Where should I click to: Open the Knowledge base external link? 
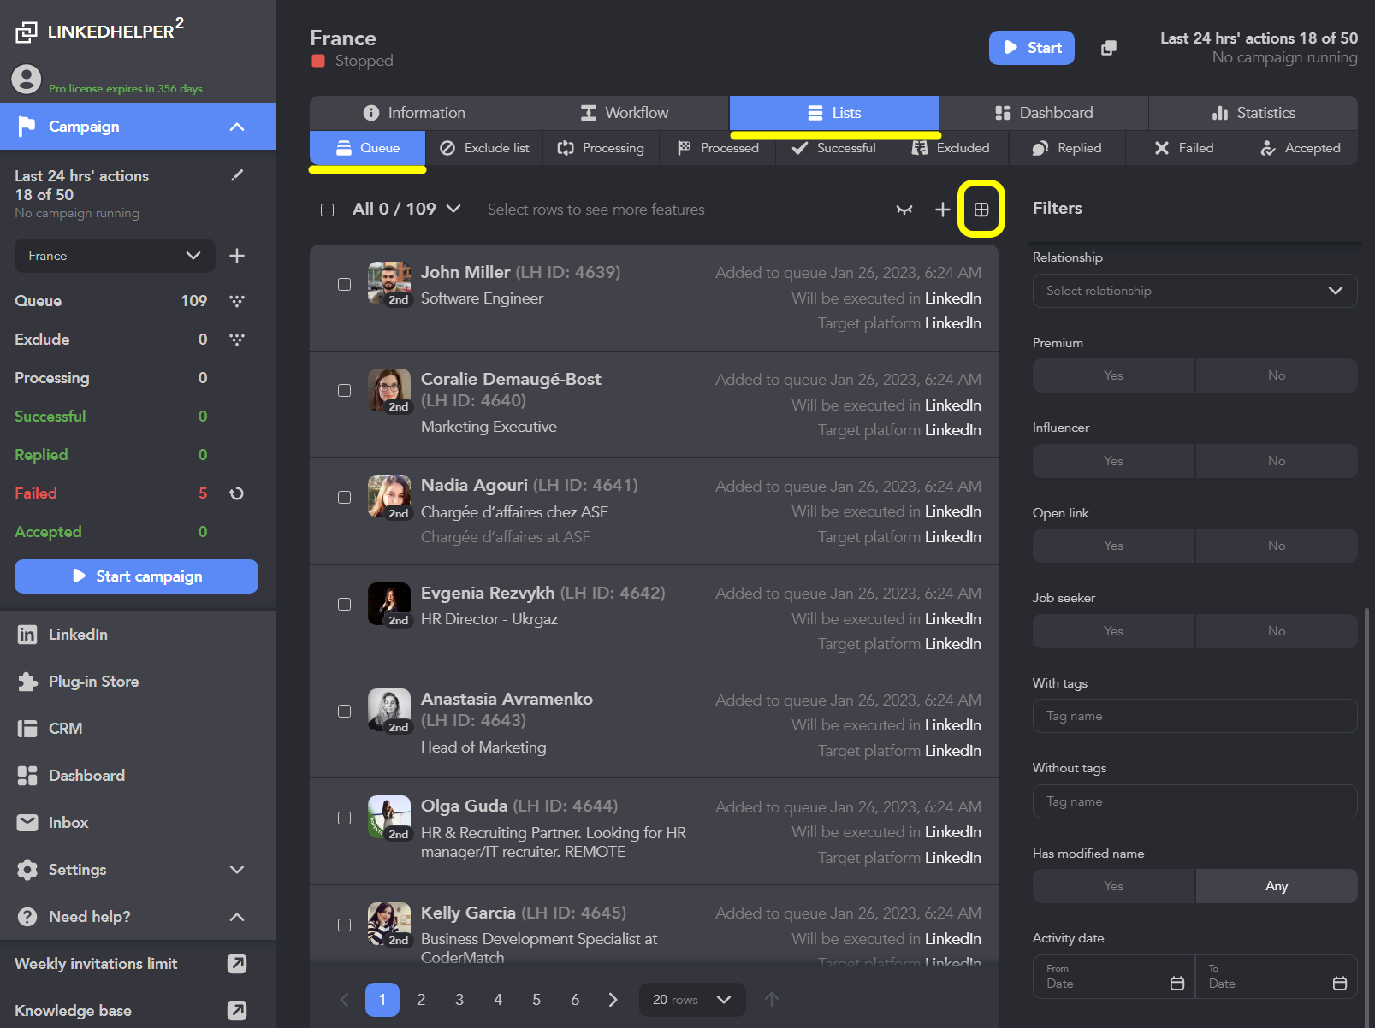237,1011
